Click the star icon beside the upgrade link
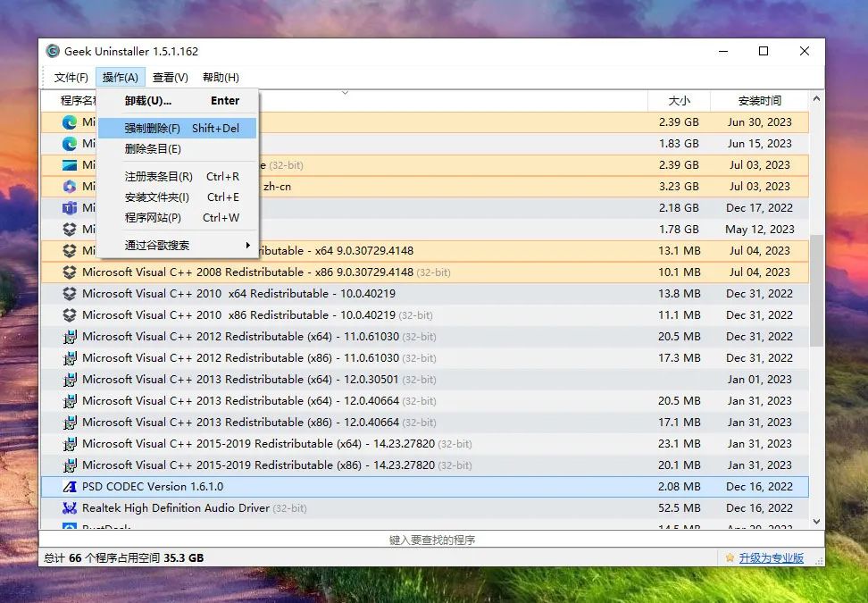The height and width of the screenshot is (603, 868). coord(730,558)
